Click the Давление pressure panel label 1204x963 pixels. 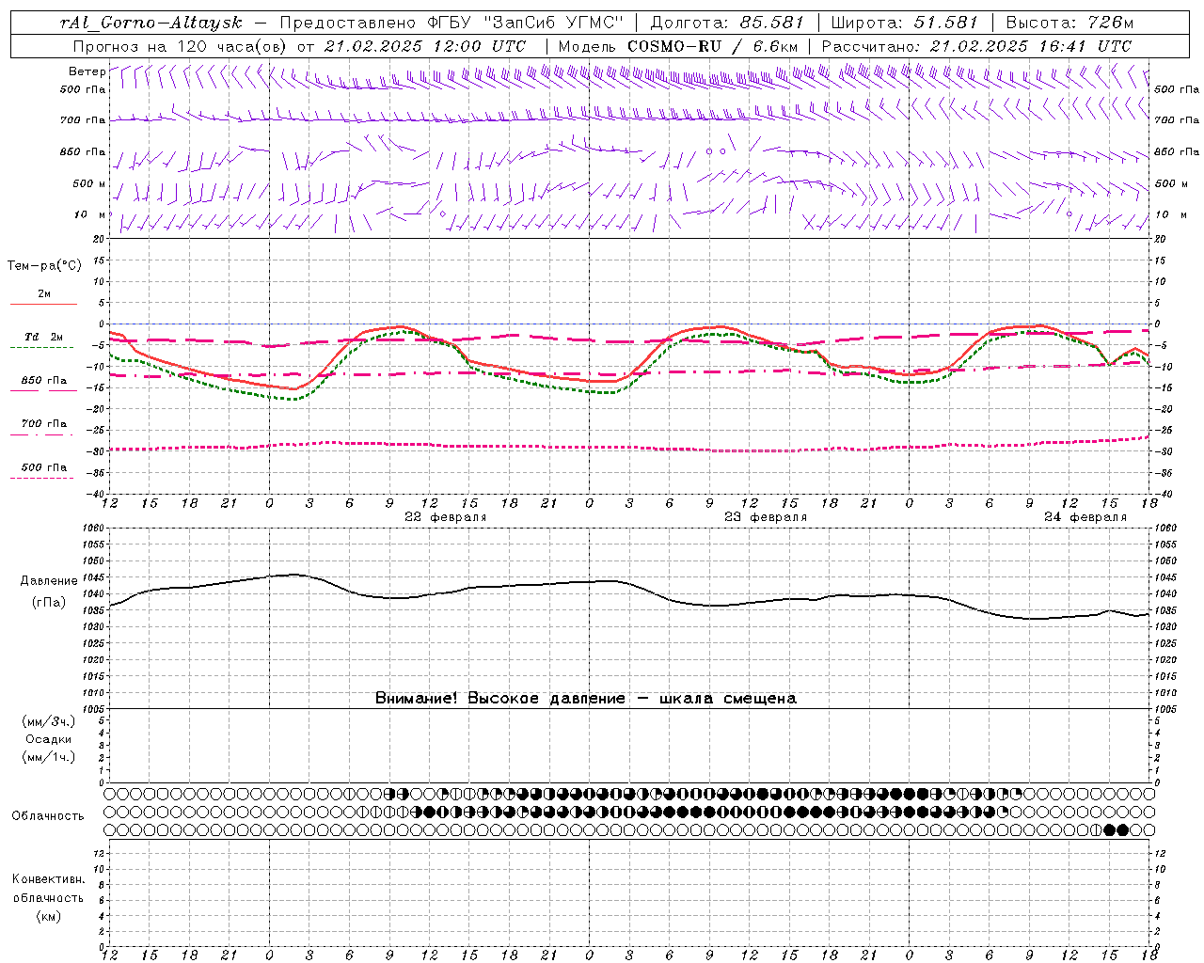pos(49,581)
